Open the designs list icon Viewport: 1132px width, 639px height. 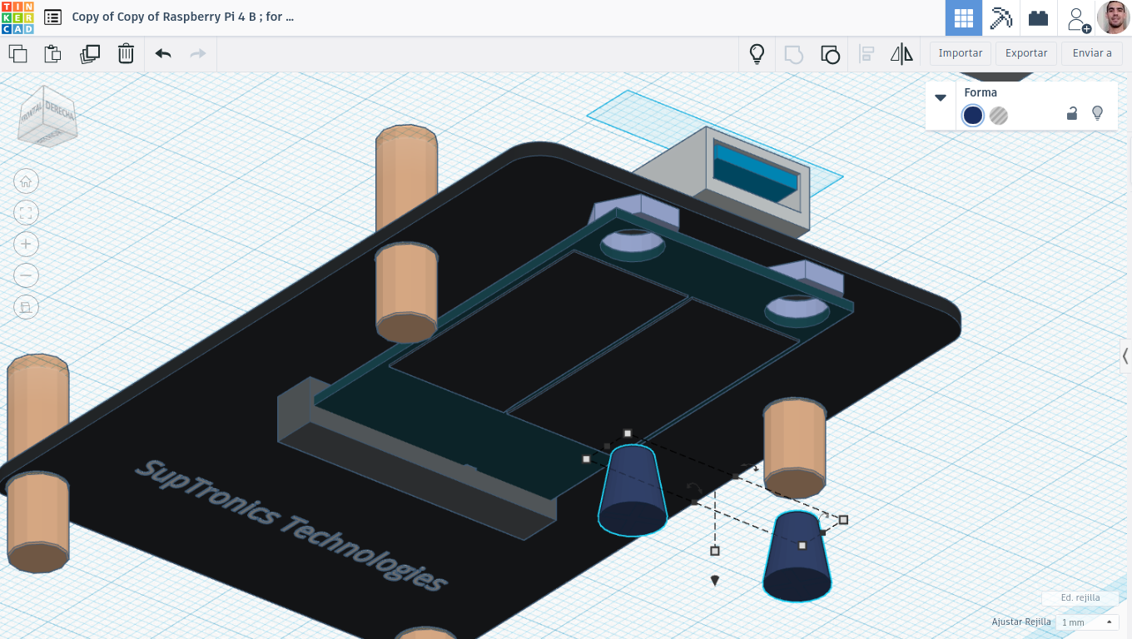(52, 17)
